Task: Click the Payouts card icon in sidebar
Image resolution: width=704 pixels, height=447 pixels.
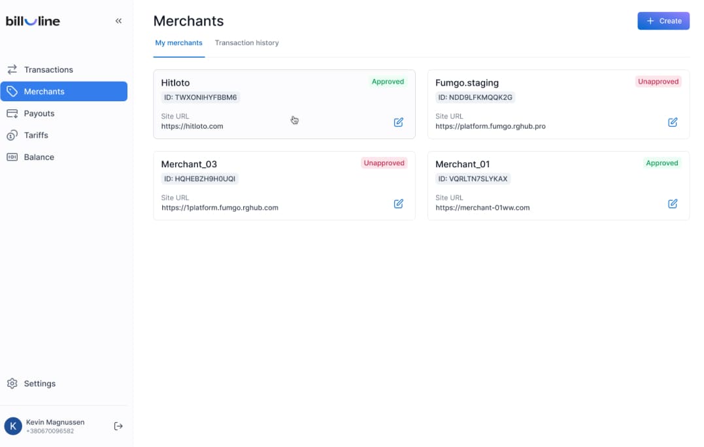Action: tap(12, 114)
